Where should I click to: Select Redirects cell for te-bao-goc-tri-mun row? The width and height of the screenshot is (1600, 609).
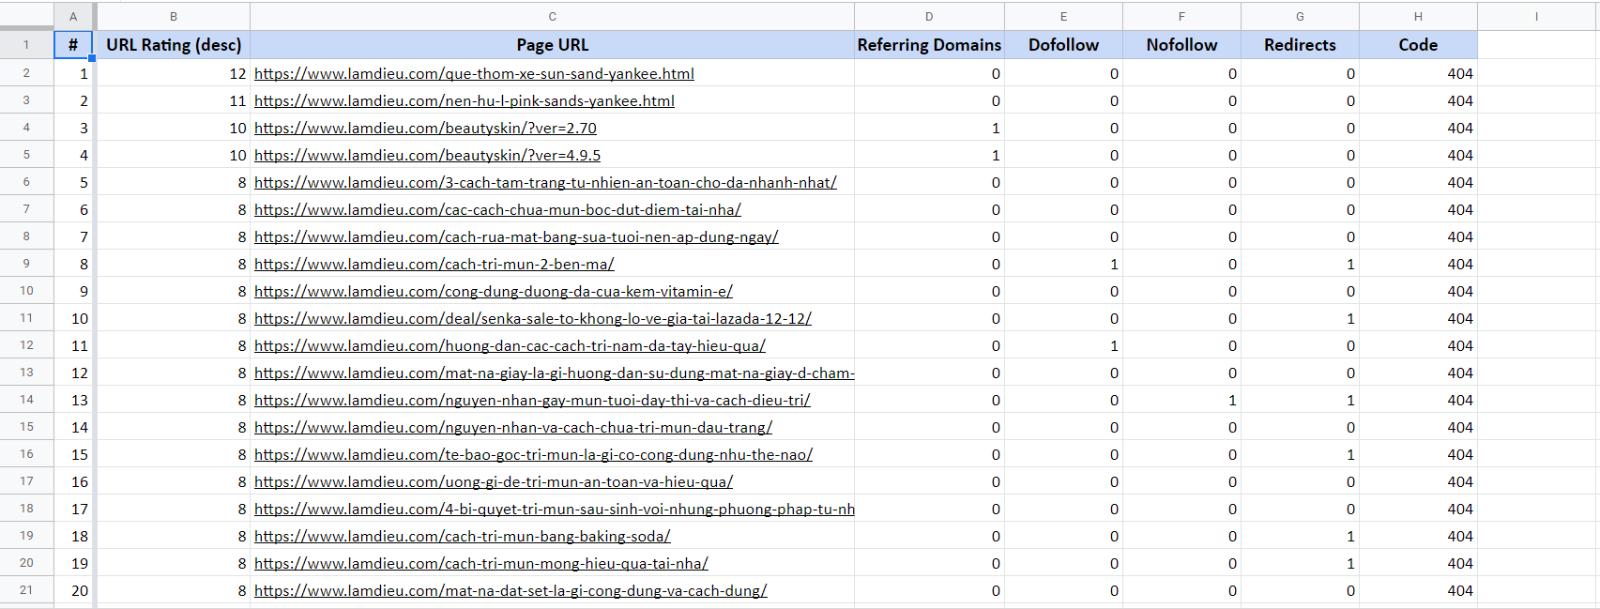pos(1300,454)
